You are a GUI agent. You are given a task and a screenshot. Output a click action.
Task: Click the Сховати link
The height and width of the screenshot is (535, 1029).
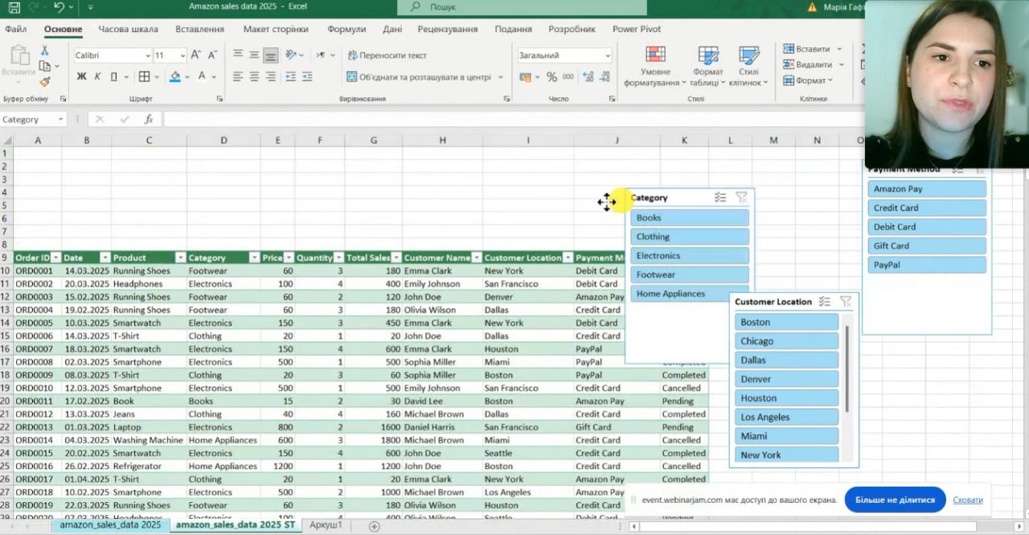point(968,500)
